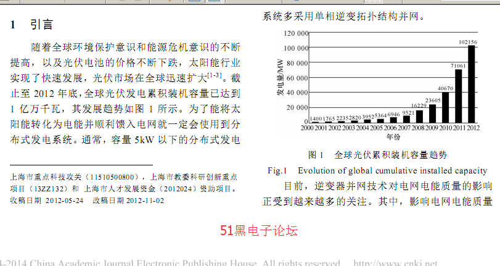
Task: Click the paragraph line starting 目前，逆变器并网技术
Action: pyautogui.click(x=388, y=186)
